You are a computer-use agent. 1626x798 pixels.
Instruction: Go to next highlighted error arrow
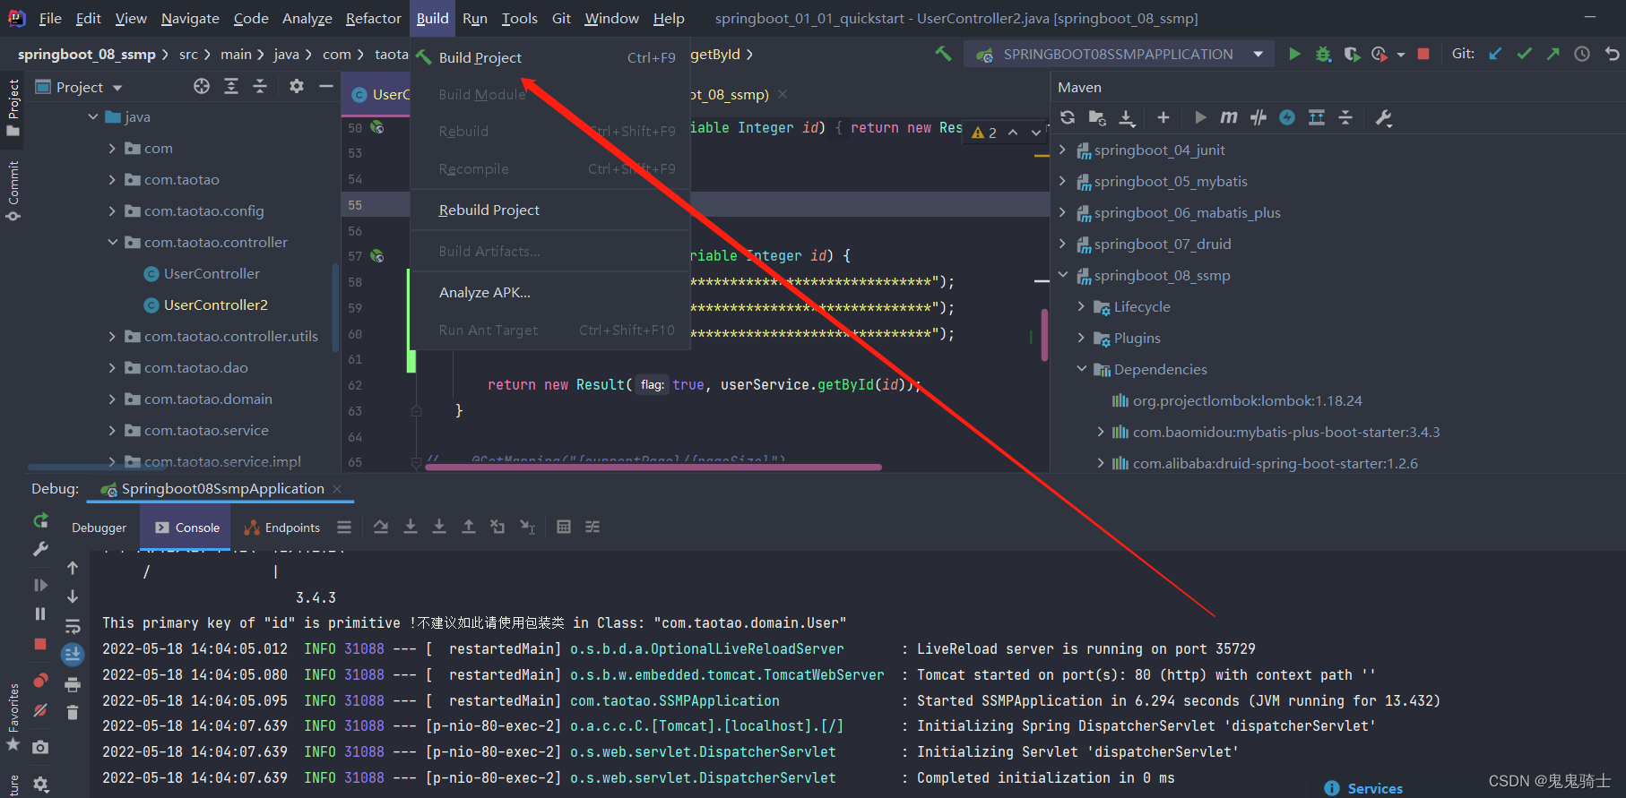pyautogui.click(x=1036, y=133)
